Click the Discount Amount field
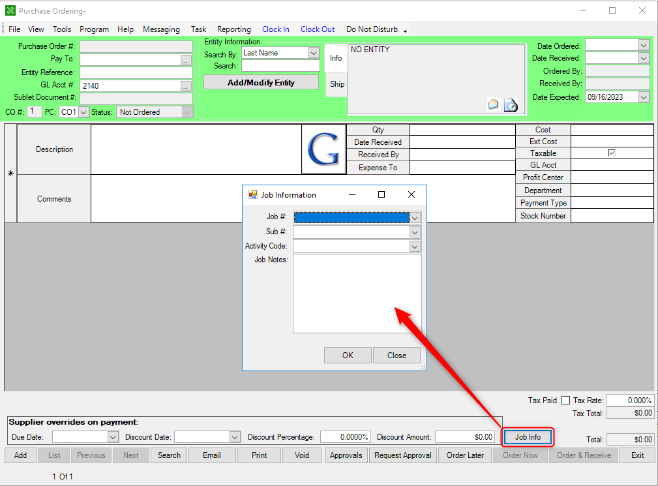Image resolution: width=658 pixels, height=486 pixels. click(x=465, y=437)
